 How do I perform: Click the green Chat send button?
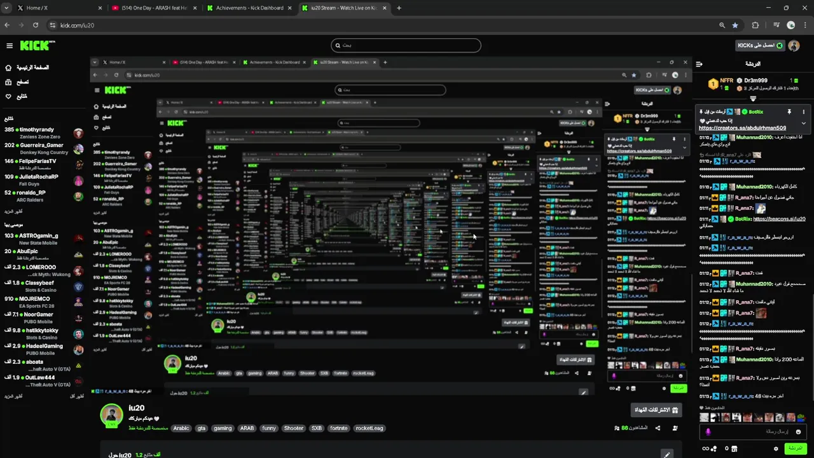pos(795,448)
